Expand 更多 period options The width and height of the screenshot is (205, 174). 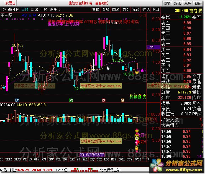[55, 9]
